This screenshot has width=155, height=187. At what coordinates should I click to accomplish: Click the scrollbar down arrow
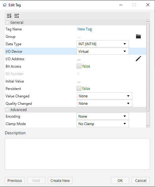148,126
